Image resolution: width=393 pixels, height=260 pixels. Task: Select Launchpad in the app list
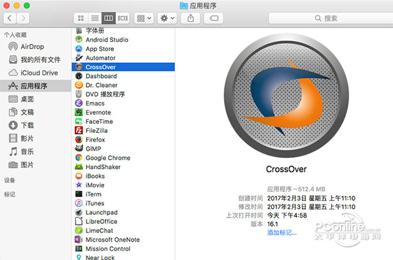point(123,212)
